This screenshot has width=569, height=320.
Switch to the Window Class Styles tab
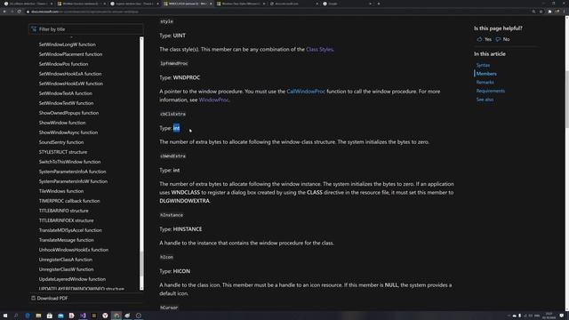(241, 4)
